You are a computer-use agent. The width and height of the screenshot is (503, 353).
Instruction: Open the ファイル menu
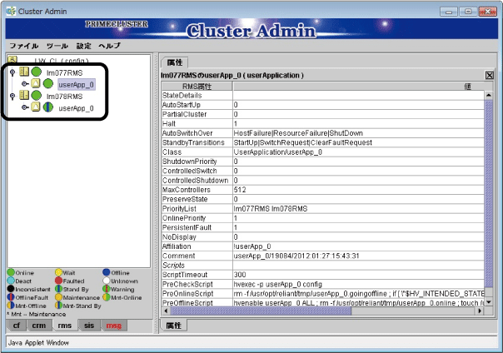point(23,45)
